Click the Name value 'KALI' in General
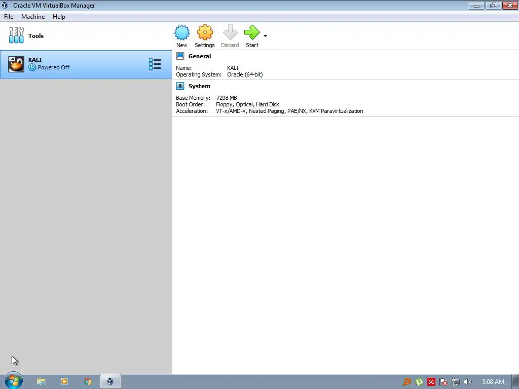The height and width of the screenshot is (389, 519). click(233, 68)
